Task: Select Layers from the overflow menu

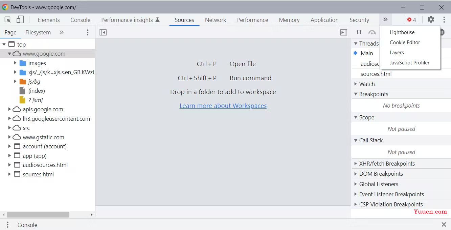Action: pos(410,53)
